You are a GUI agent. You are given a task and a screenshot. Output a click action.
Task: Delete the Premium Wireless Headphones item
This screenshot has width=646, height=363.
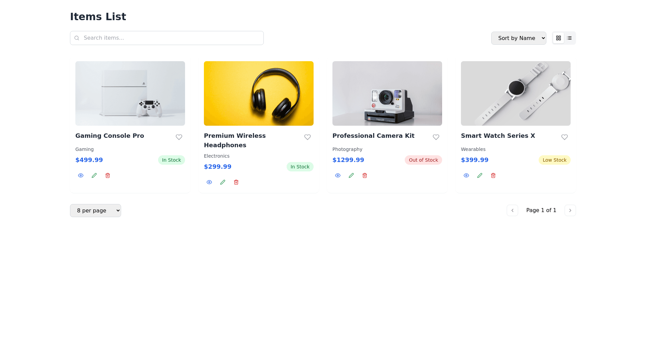(236, 182)
